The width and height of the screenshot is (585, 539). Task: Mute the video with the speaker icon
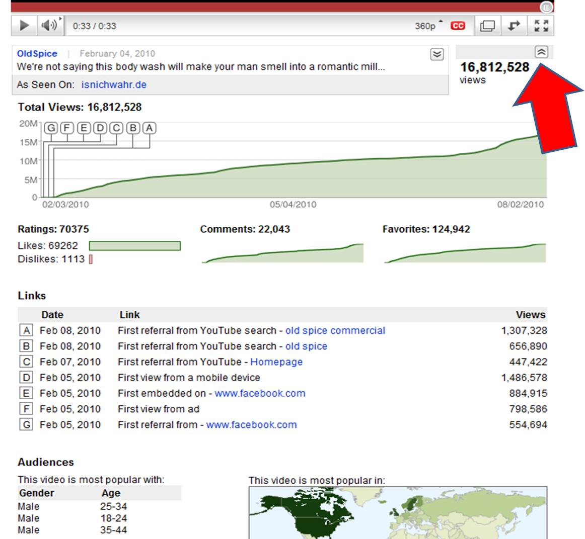pyautogui.click(x=49, y=26)
